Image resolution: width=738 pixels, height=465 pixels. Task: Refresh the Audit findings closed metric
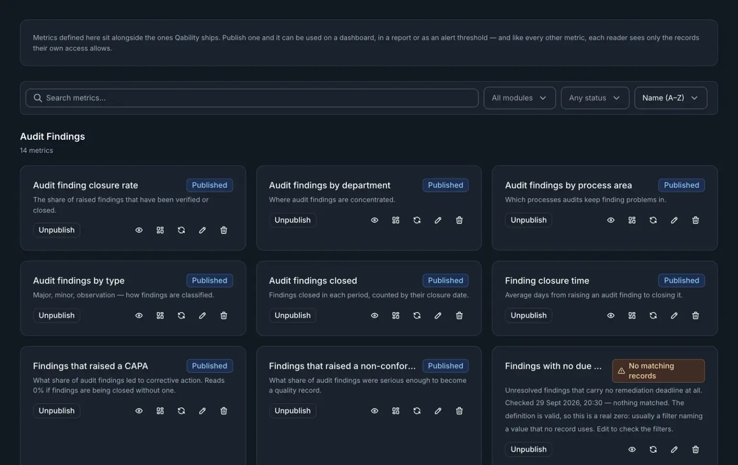click(x=417, y=316)
